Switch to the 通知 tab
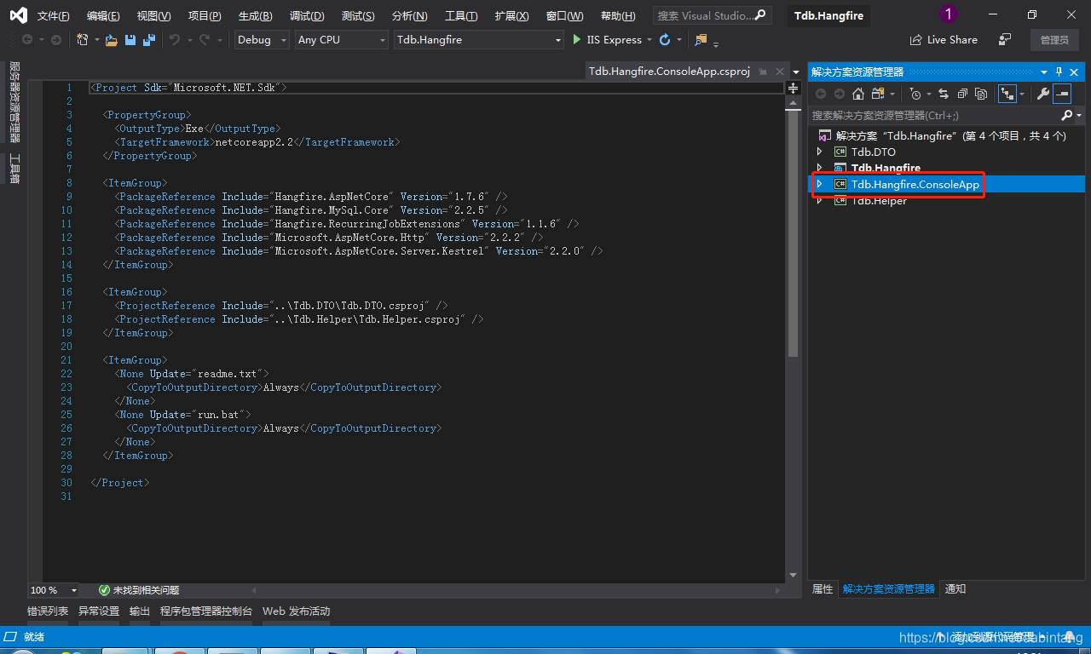 point(955,588)
